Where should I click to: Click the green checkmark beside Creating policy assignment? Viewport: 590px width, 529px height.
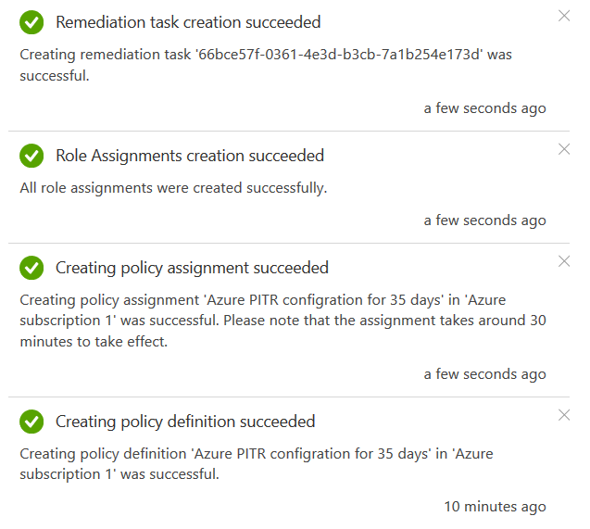pos(31,269)
